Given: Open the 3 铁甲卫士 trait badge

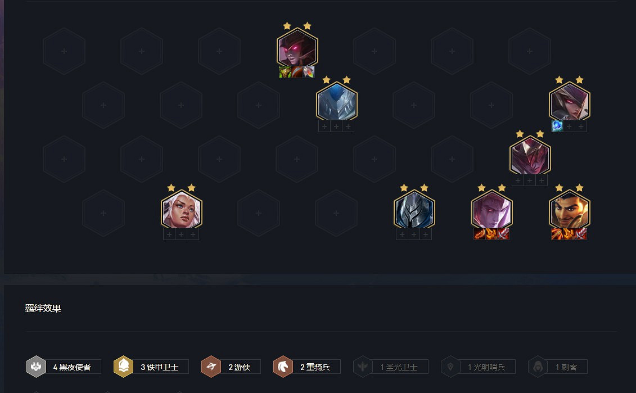Looking at the screenshot, I should click(151, 367).
